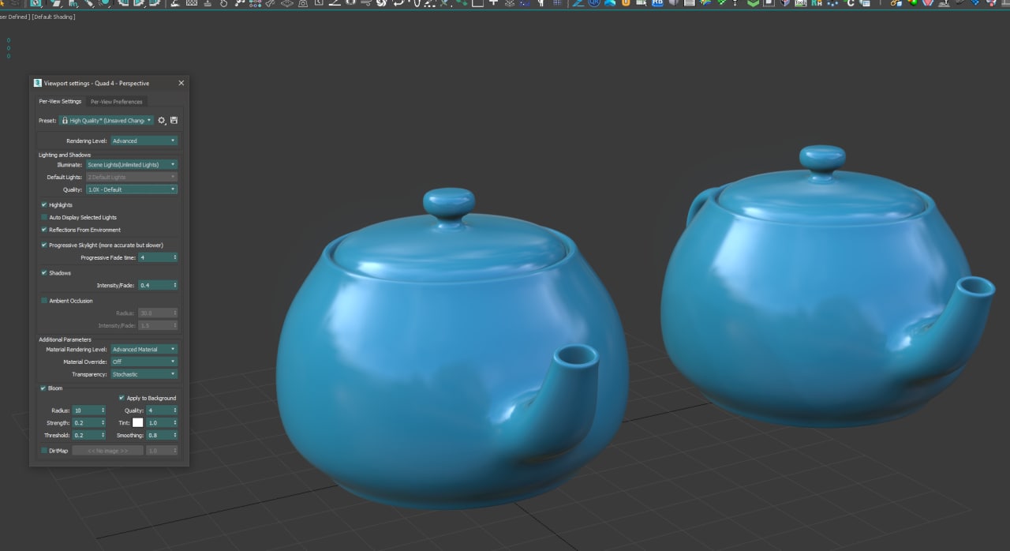
Task: Click the tools toolbar icon
Action: [x=800, y=3]
